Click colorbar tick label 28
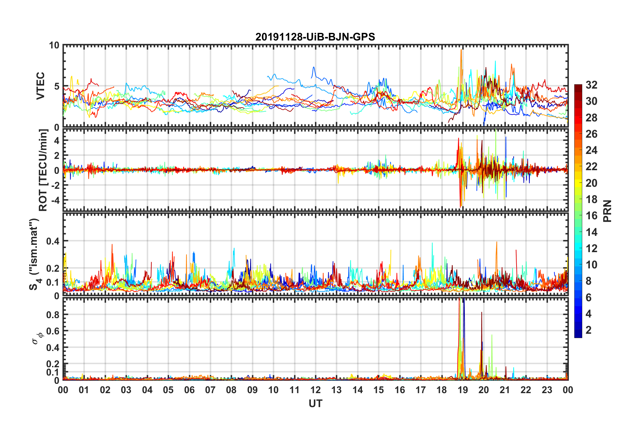 [591, 118]
